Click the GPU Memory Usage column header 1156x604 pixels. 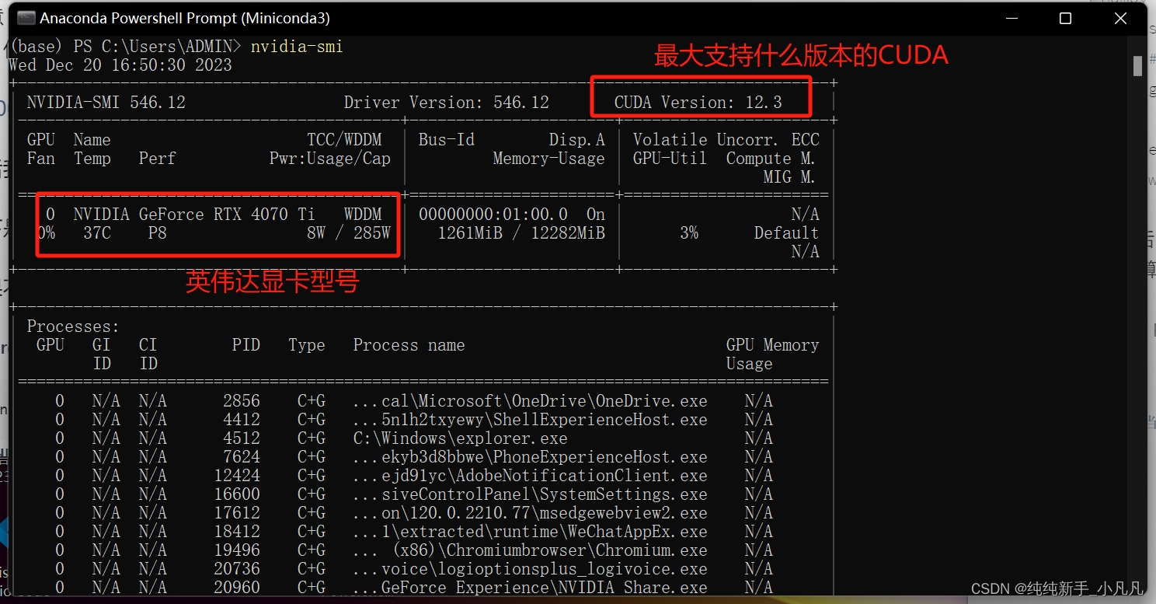[x=772, y=354]
